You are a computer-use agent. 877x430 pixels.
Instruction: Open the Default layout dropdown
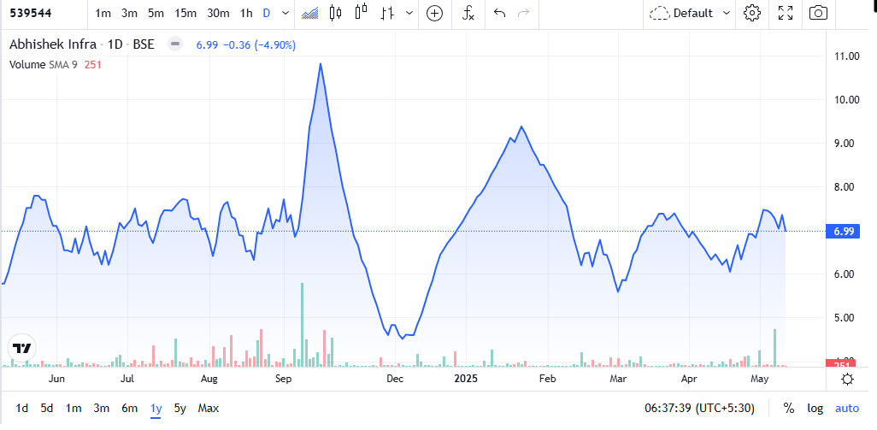[690, 14]
